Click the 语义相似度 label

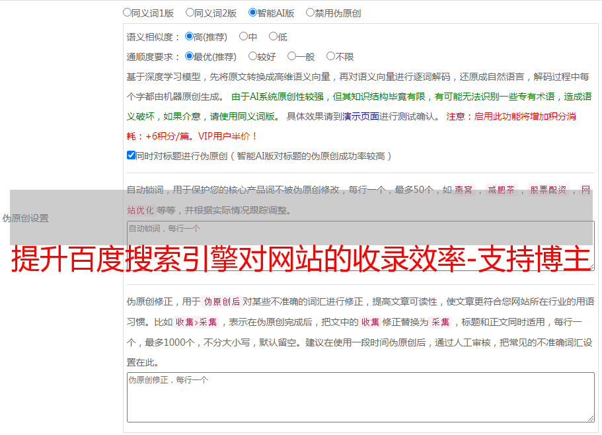[x=153, y=37]
